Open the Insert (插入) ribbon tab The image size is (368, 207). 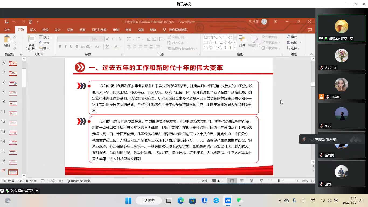(x=33, y=30)
